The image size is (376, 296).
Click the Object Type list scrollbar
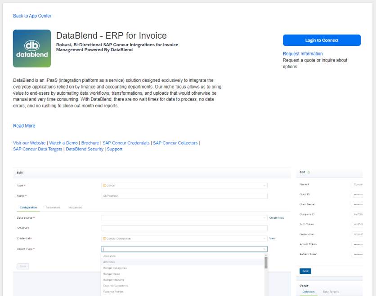(x=266, y=262)
